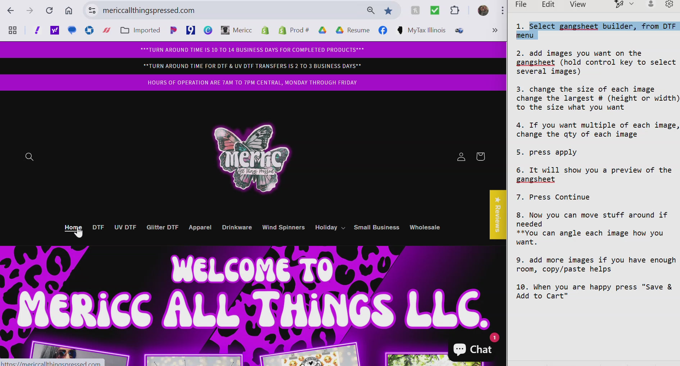Open the browser extensions puzzle icon

coord(454,10)
